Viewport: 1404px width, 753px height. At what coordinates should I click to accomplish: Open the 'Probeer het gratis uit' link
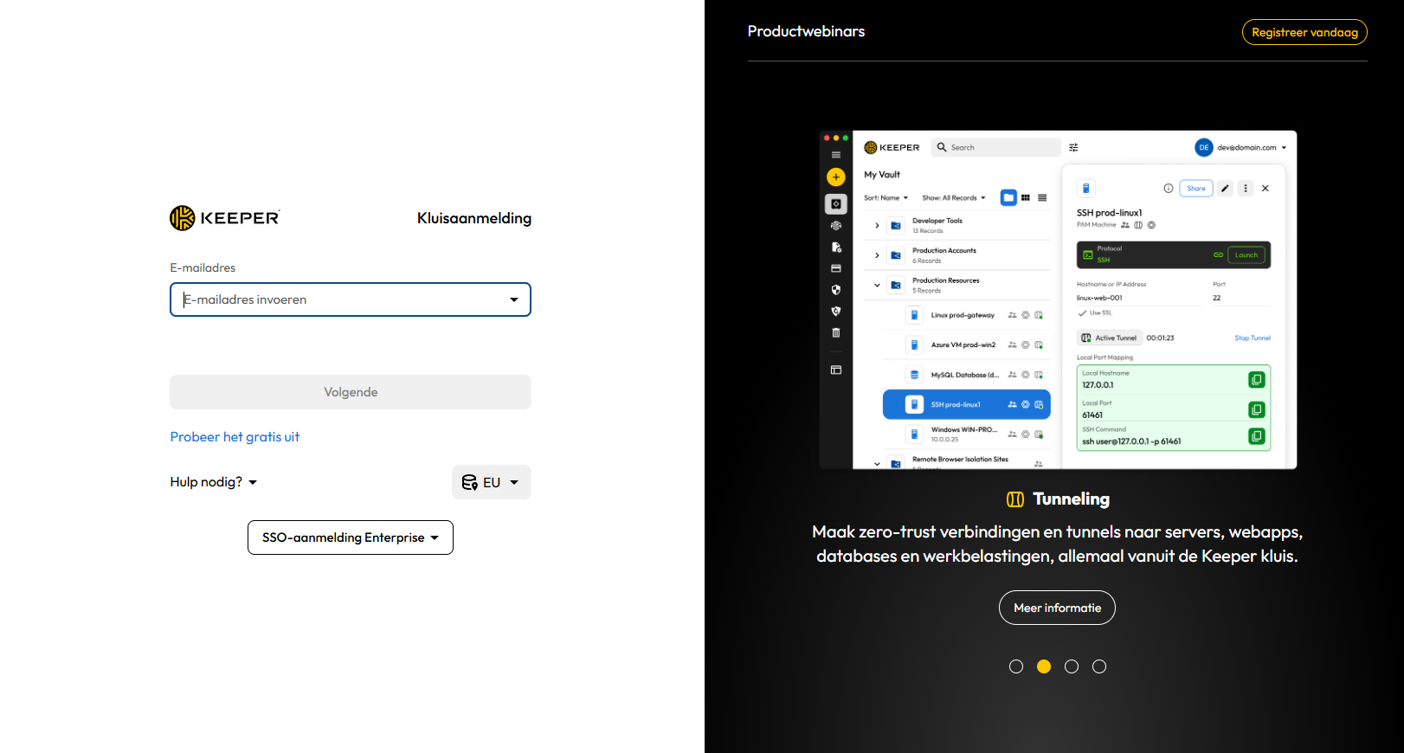tap(235, 437)
